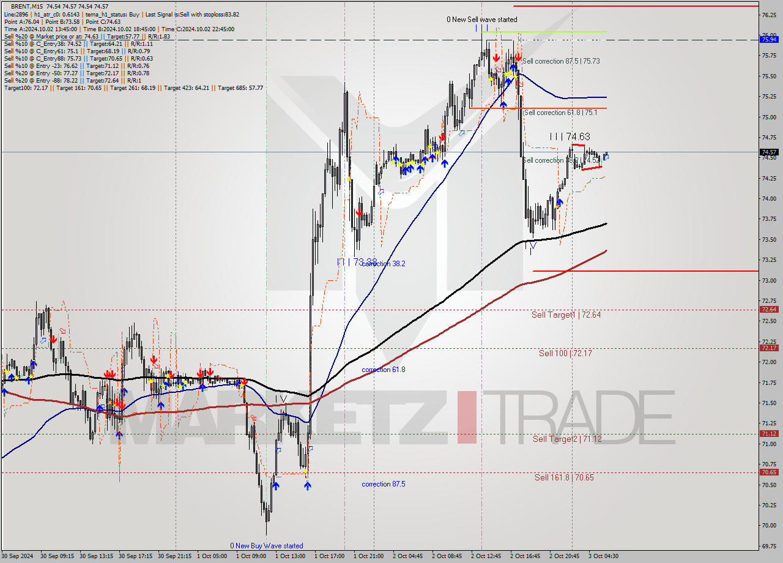This screenshot has width=783, height=563.
Task: Select the 'I I I 74.63' wave label
Action: pyautogui.click(x=570, y=136)
